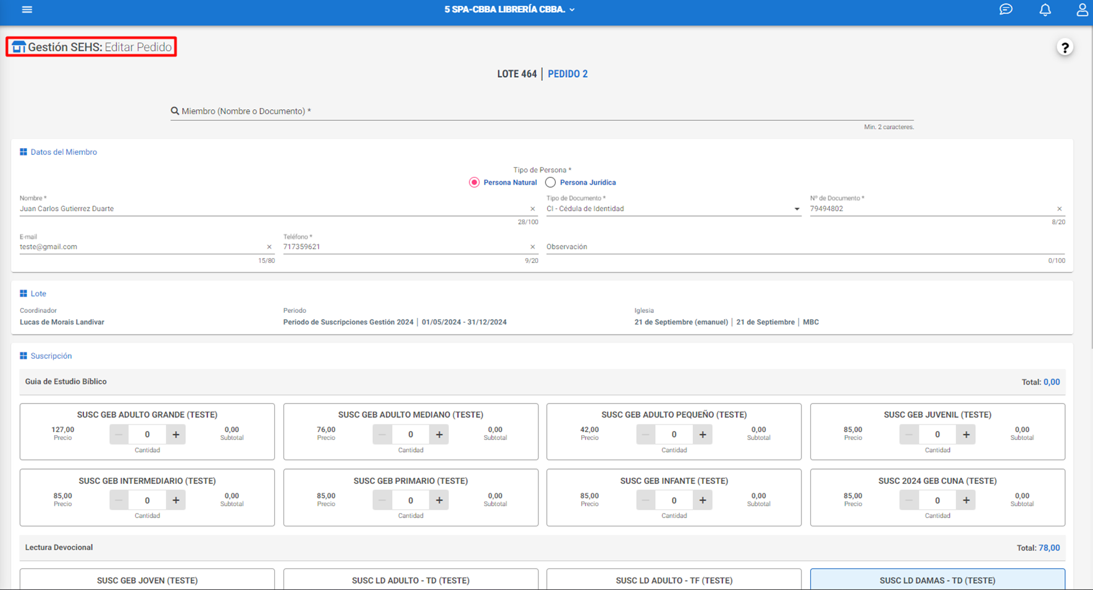Select the SUSC LD ADULTO - TD card
Image resolution: width=1093 pixels, height=590 pixels.
tap(411, 580)
